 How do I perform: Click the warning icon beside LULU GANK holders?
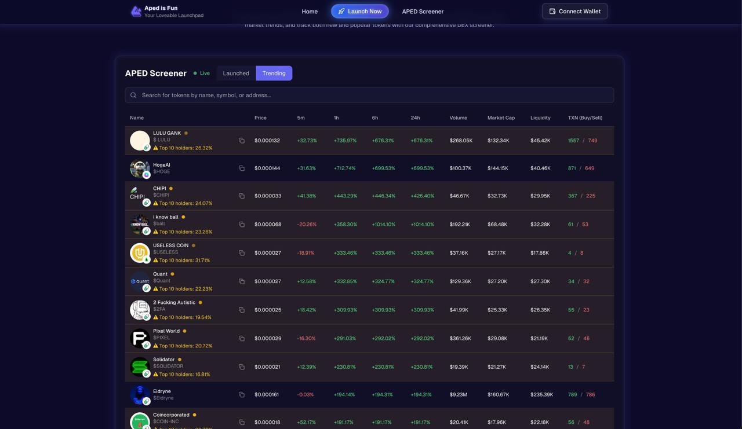coord(155,148)
